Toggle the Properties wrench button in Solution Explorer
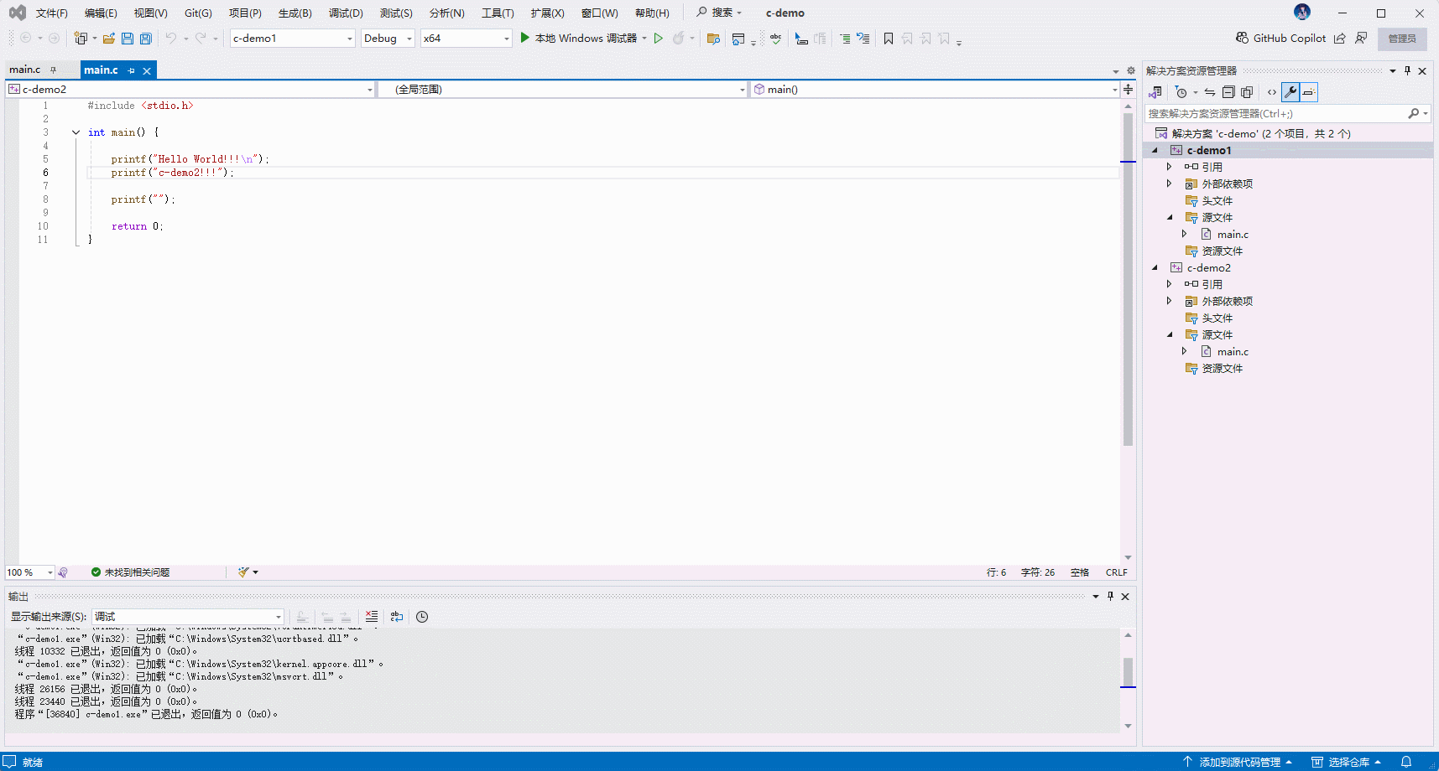This screenshot has width=1439, height=771. 1290,92
